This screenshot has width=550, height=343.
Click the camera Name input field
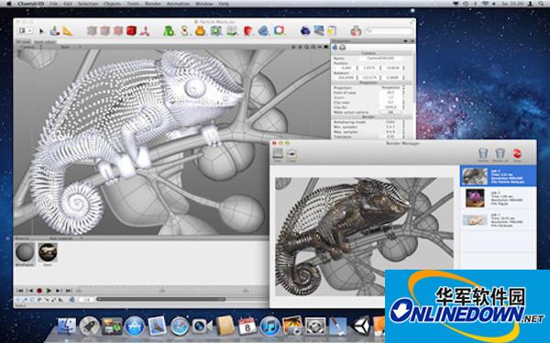pyautogui.click(x=381, y=59)
